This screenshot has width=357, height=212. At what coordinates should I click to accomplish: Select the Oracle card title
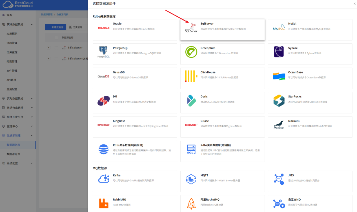coord(117,24)
